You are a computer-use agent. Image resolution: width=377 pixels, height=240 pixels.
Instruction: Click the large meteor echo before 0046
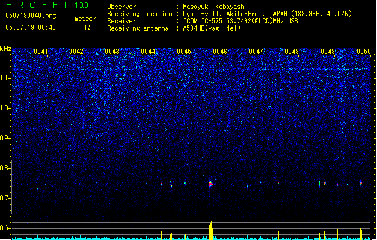[211, 184]
